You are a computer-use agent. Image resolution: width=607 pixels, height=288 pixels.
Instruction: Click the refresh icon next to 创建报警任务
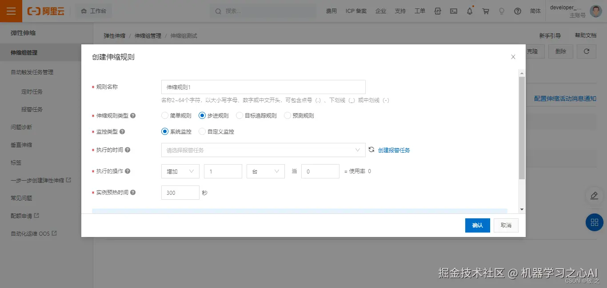371,150
